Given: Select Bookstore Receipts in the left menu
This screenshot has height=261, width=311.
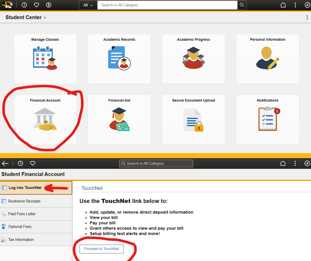Looking at the screenshot, I should 24,201.
